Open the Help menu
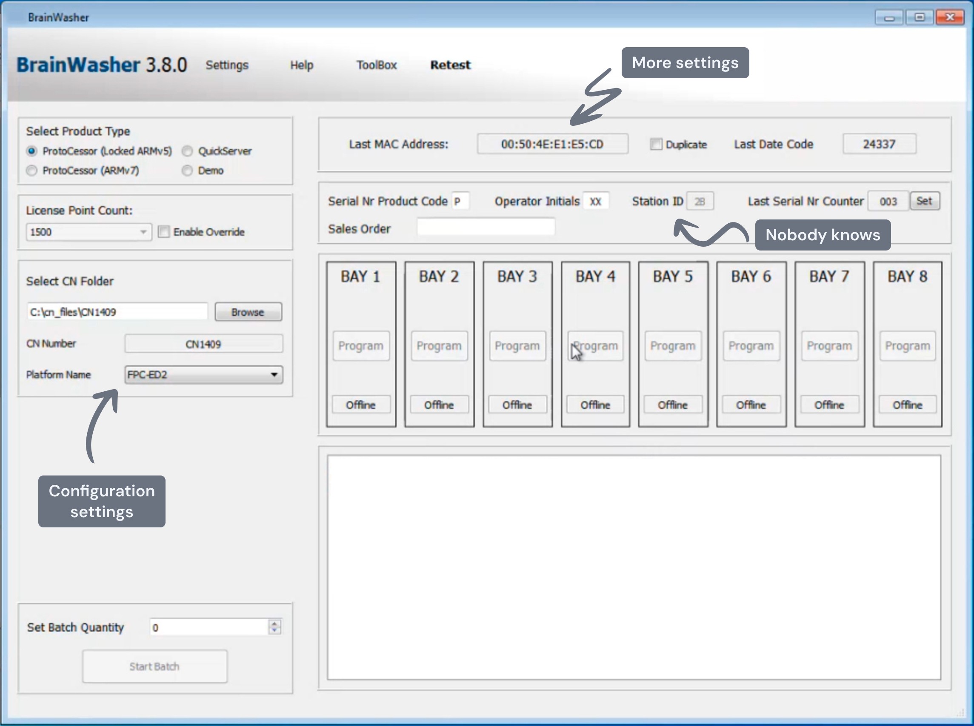This screenshot has height=726, width=974. click(301, 65)
